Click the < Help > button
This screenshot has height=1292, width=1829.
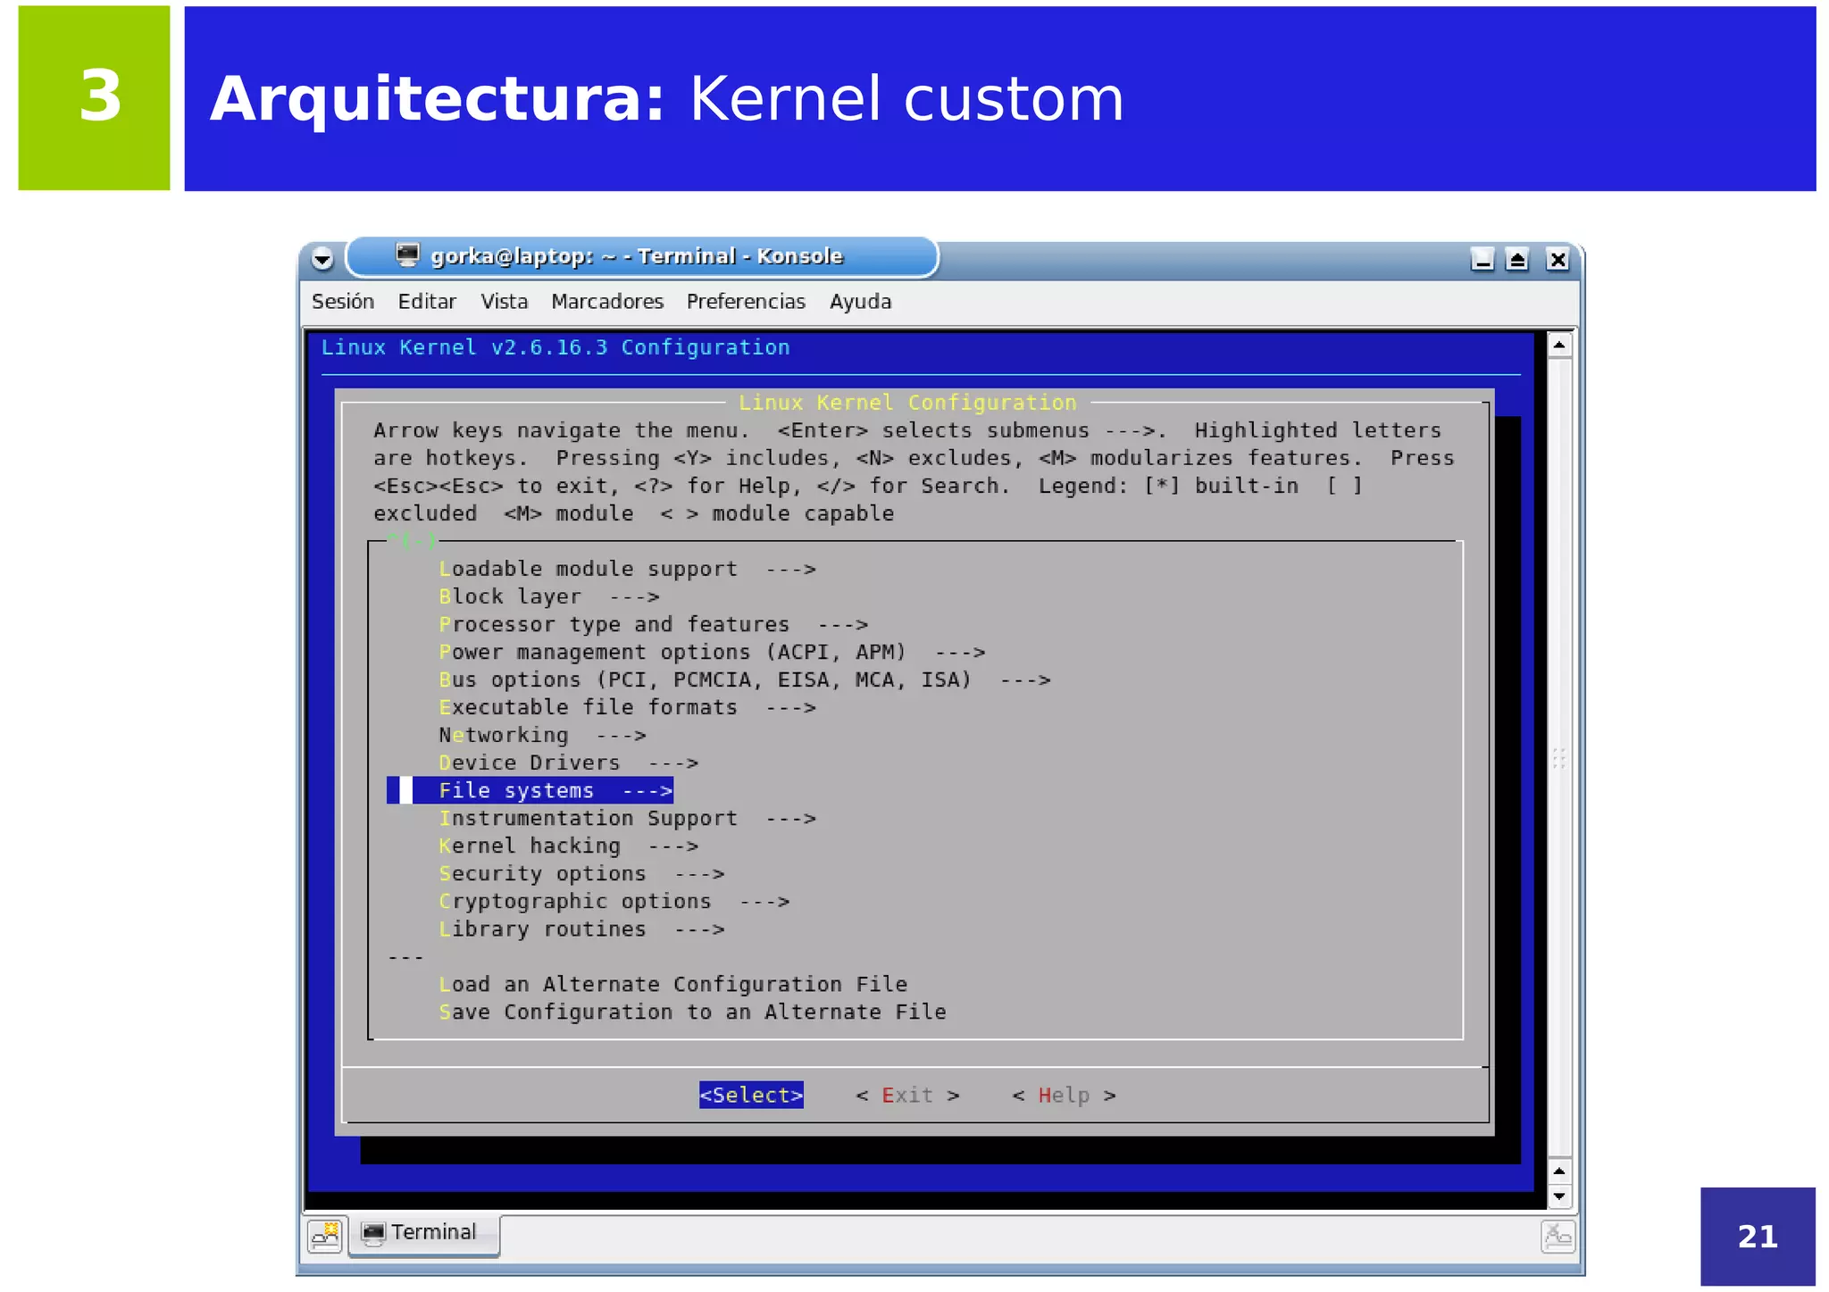click(x=1064, y=1095)
